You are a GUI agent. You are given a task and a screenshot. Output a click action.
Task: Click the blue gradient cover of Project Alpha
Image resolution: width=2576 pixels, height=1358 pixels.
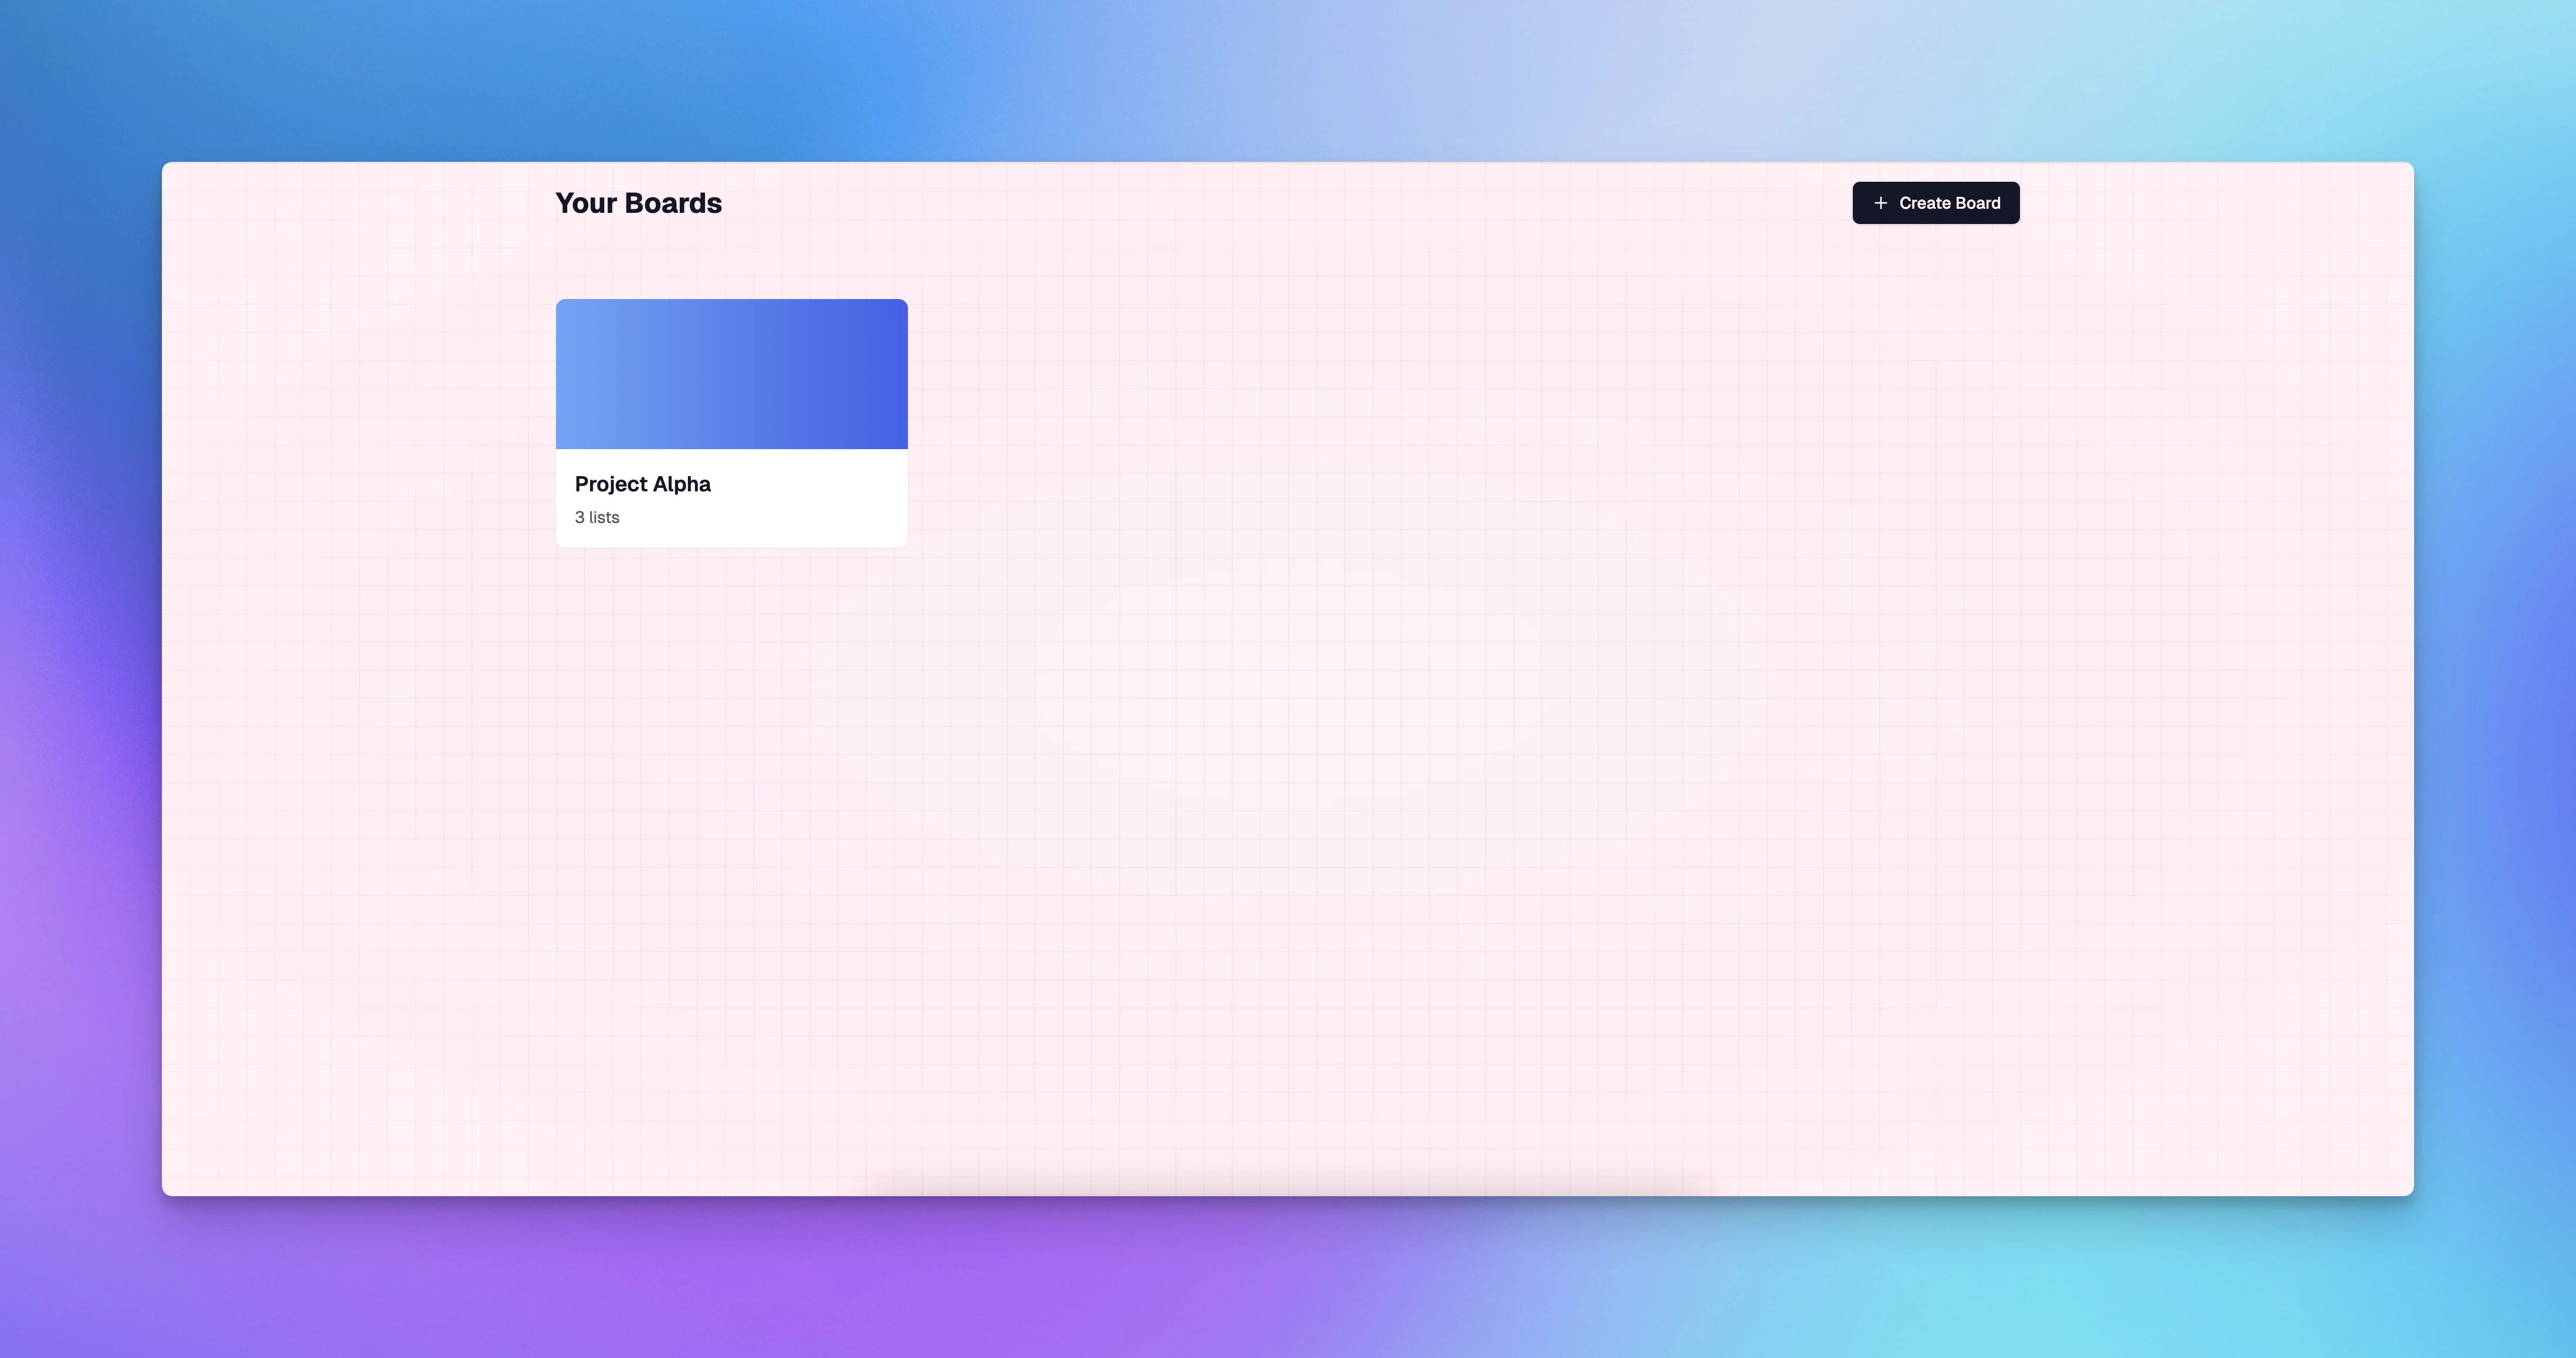click(731, 373)
